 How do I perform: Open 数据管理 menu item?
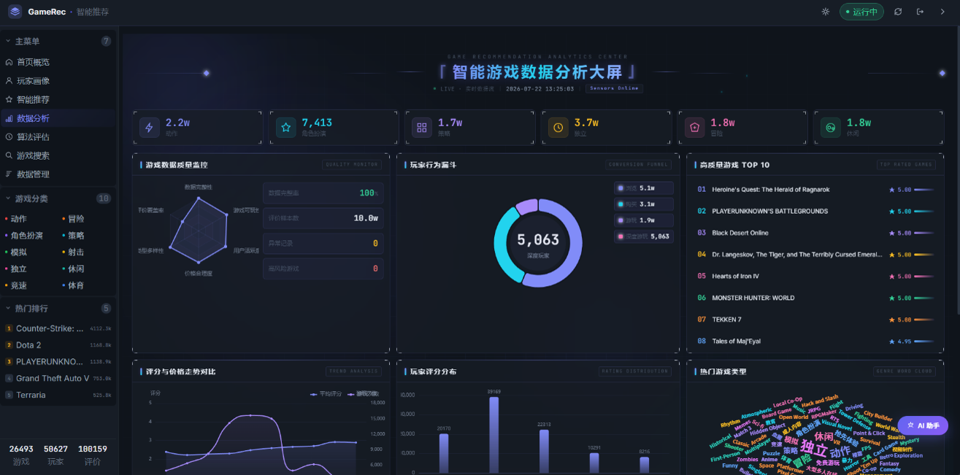(58, 174)
